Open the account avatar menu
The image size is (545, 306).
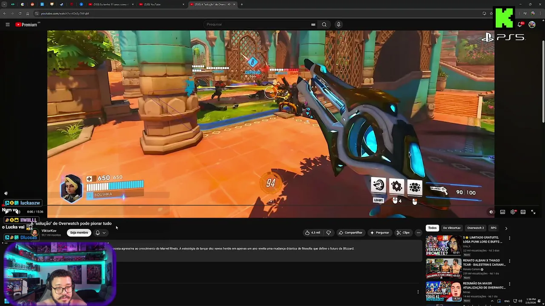[x=532, y=25]
